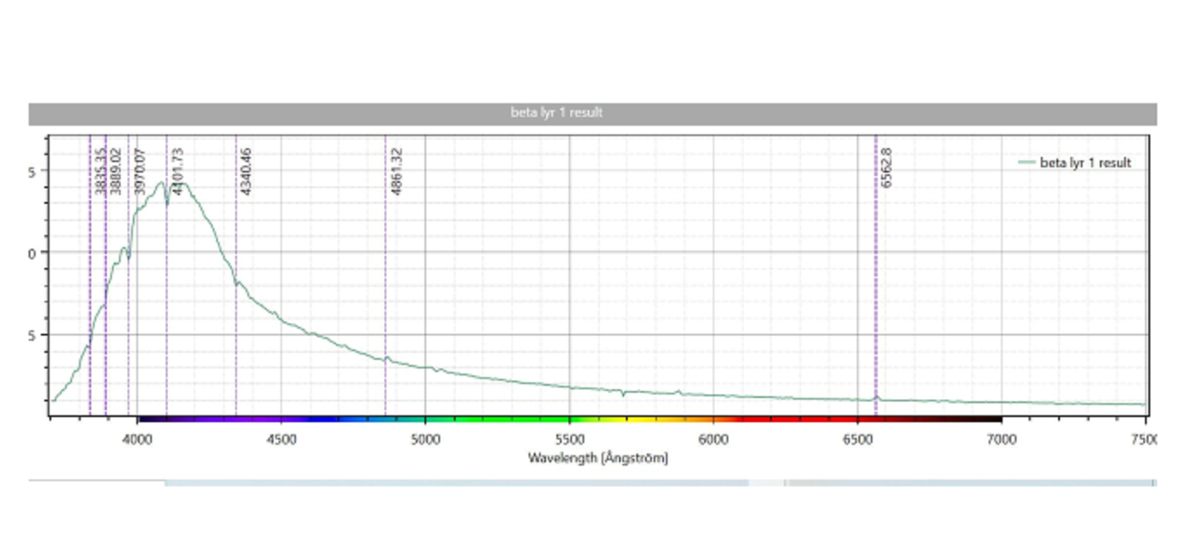The height and width of the screenshot is (541, 1191).
Task: Click the 4000 tick on wavelength axis
Action: 137,440
